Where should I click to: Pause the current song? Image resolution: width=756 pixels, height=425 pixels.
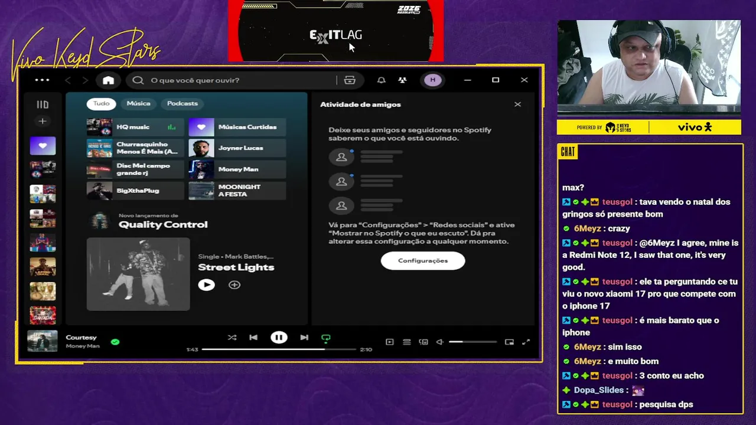(279, 338)
